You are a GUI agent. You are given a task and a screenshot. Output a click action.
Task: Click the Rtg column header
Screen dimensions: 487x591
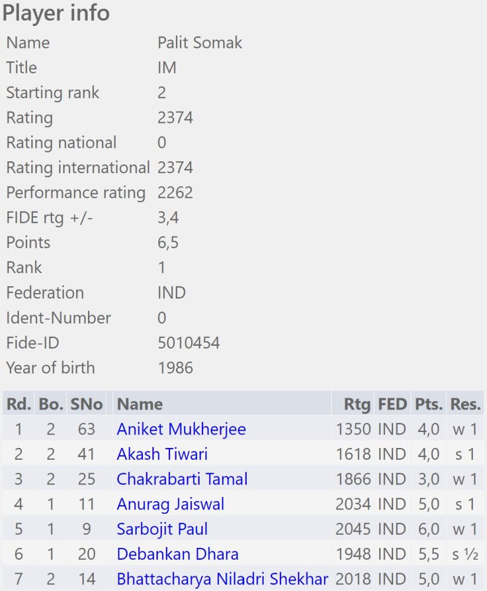click(358, 404)
